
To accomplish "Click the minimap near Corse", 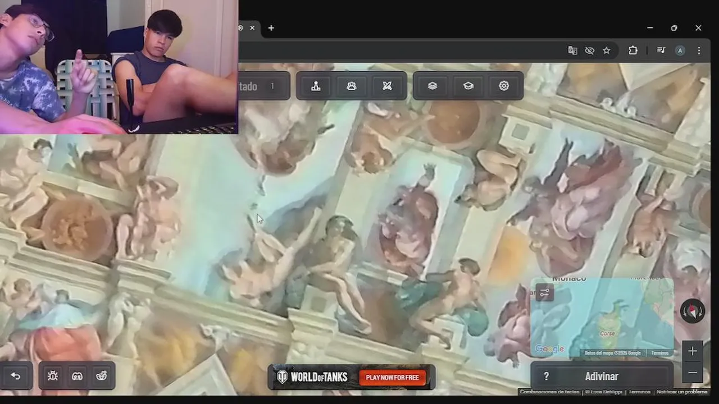I will (607, 333).
